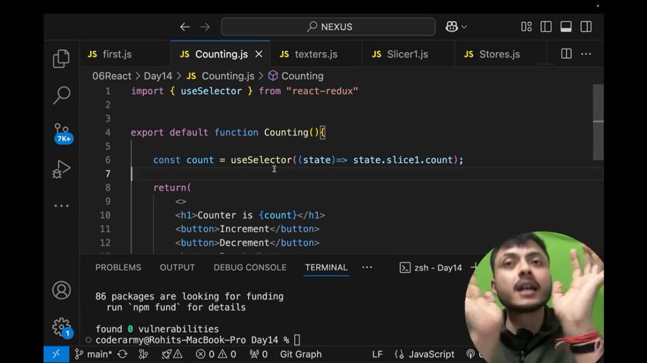Screen dimensions: 647x363
Task: Change the JavaScript language mode
Action: click(424, 354)
